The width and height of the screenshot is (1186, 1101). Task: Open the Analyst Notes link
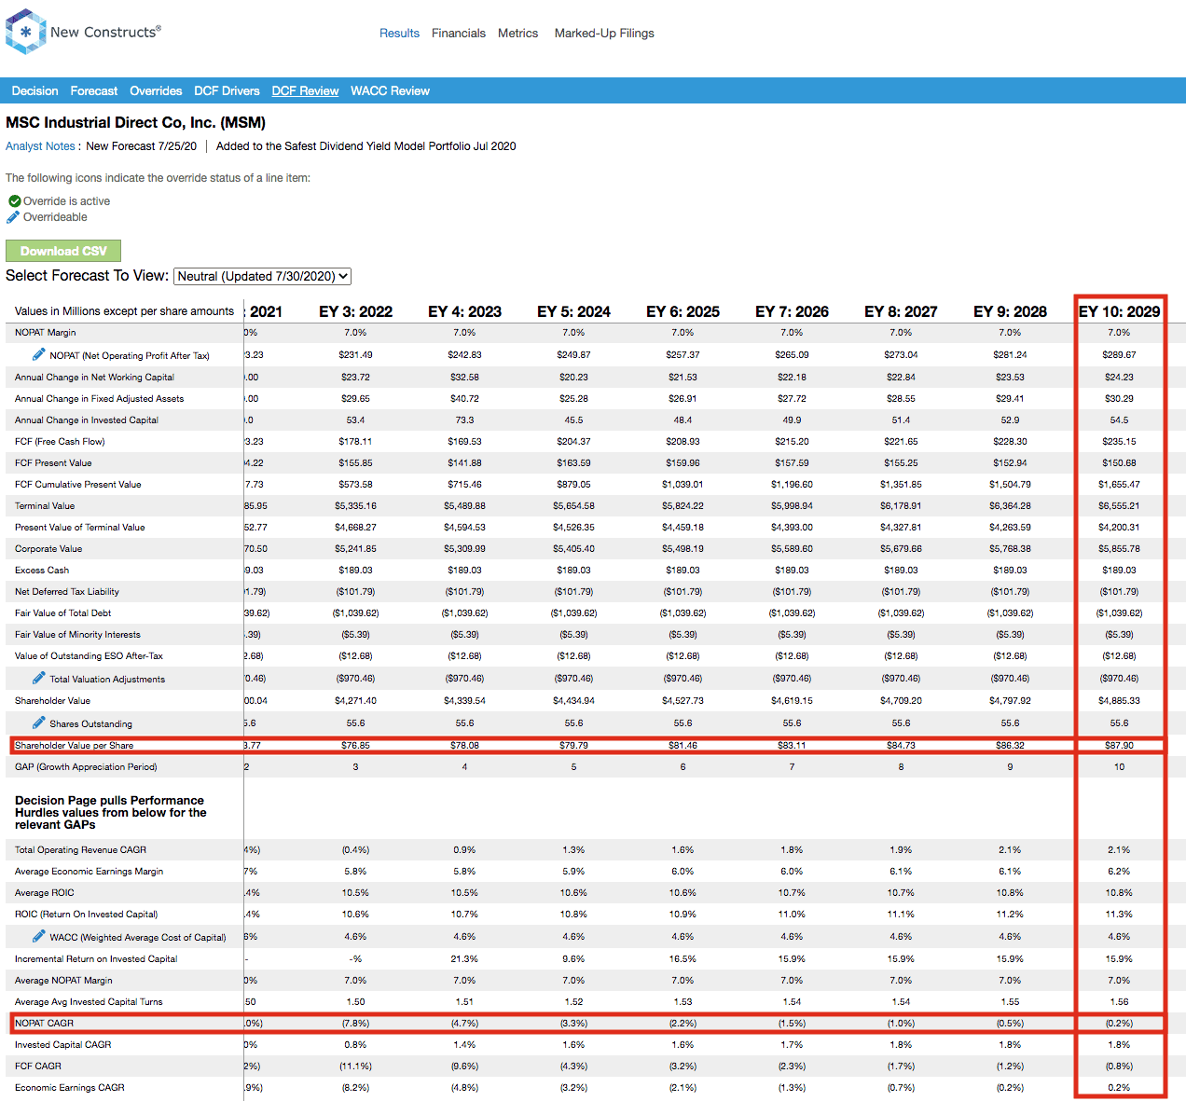(40, 146)
